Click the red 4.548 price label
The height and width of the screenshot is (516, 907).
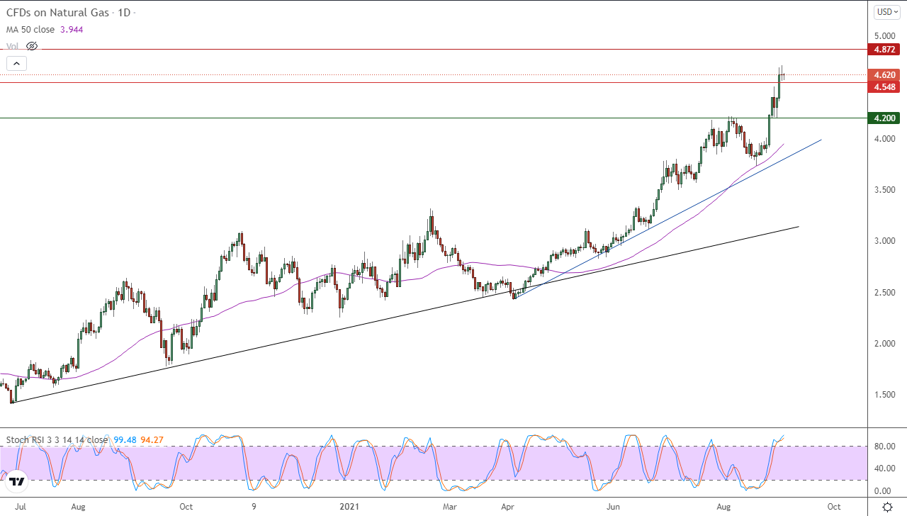[884, 86]
